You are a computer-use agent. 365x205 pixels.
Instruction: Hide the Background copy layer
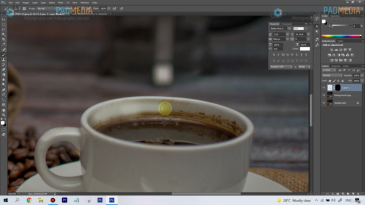point(323,95)
